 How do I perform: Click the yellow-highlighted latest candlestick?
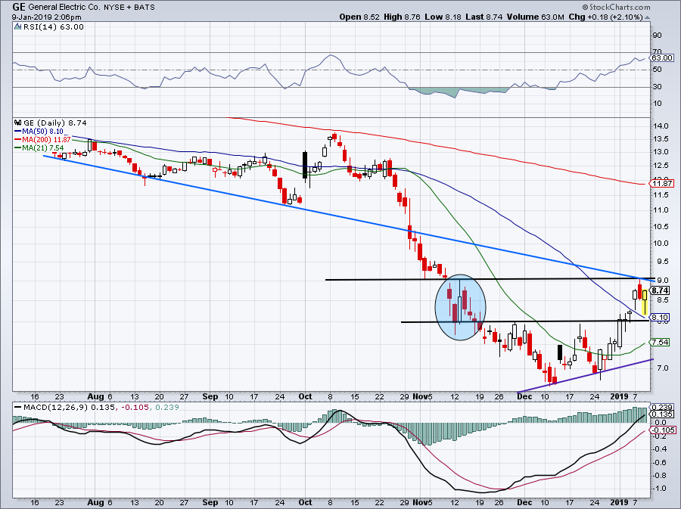point(645,301)
